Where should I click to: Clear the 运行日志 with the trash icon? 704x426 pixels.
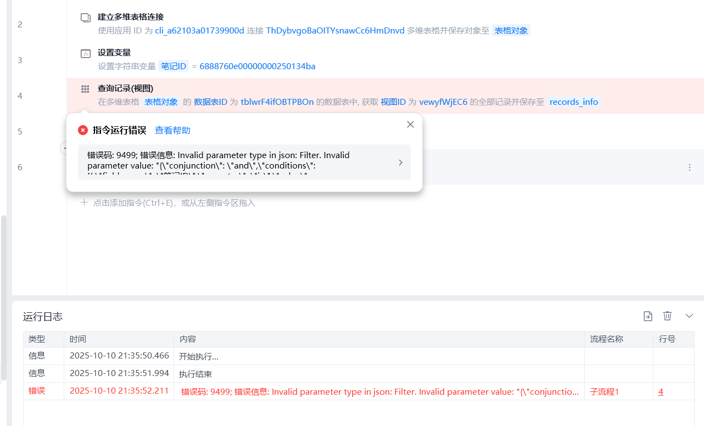tap(667, 316)
